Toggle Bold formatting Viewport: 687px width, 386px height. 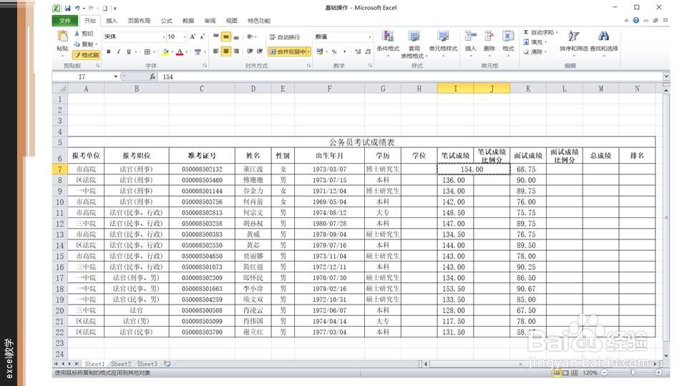pos(108,51)
